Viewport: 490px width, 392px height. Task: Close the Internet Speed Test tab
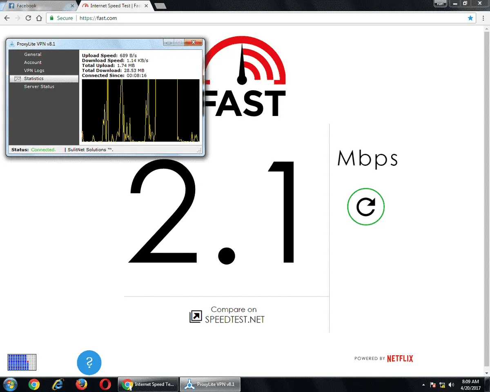pyautogui.click(x=146, y=6)
